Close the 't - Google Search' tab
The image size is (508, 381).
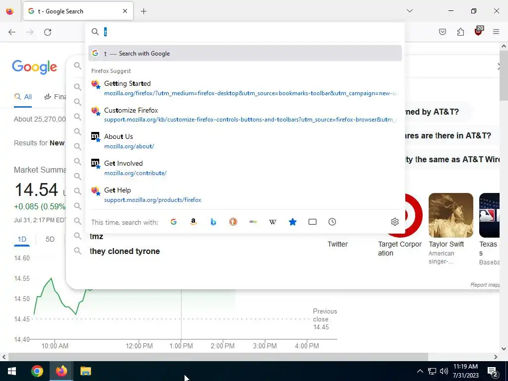tap(125, 11)
